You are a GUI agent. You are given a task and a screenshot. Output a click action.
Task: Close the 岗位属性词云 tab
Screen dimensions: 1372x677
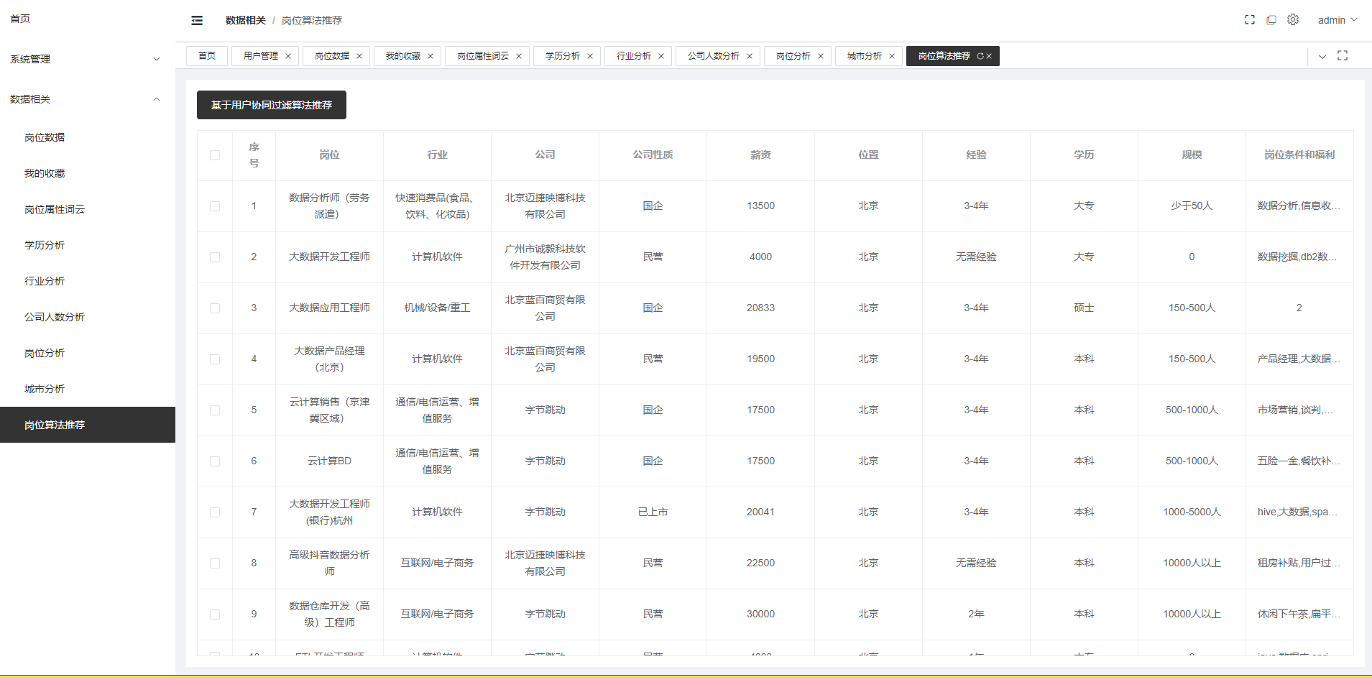(519, 56)
